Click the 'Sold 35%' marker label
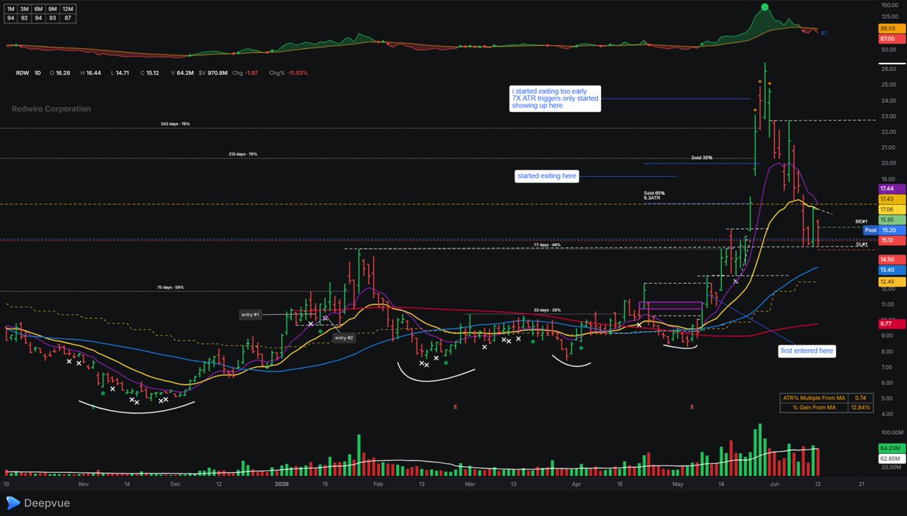Image resolution: width=907 pixels, height=516 pixels. click(701, 158)
